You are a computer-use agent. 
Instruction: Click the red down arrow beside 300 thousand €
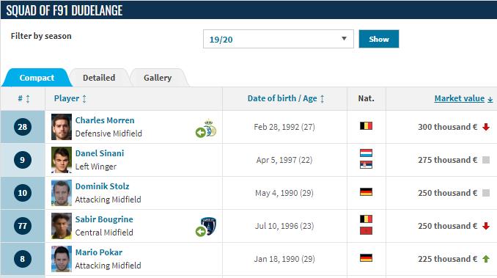486,127
